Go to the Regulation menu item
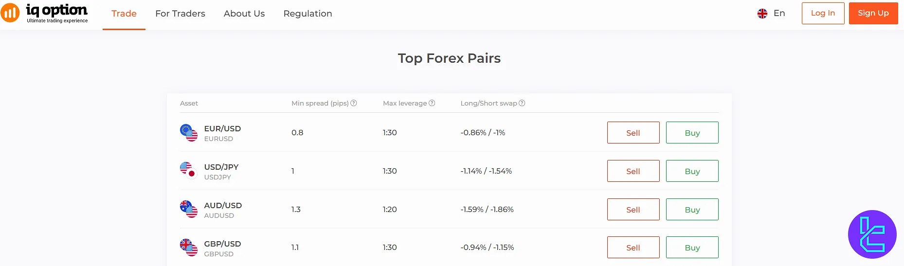The height and width of the screenshot is (266, 904). click(307, 14)
